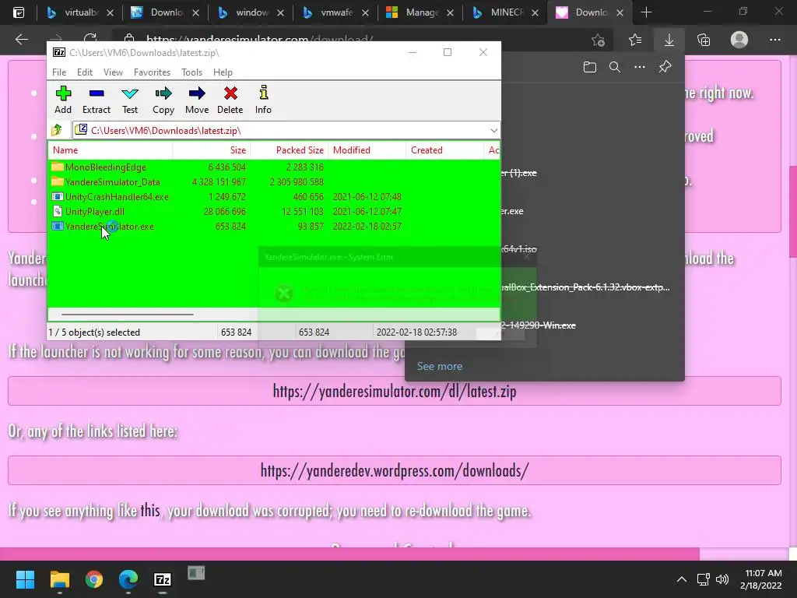Image resolution: width=797 pixels, height=598 pixels.
Task: Select the YandereSimulator_Data folder
Action: 112,181
